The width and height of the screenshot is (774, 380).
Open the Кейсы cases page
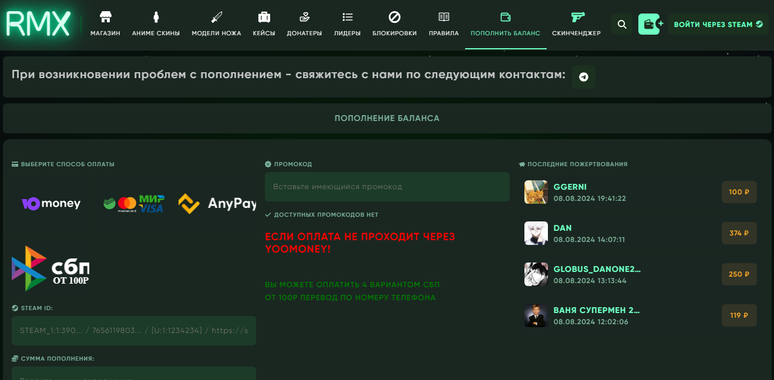264,25
